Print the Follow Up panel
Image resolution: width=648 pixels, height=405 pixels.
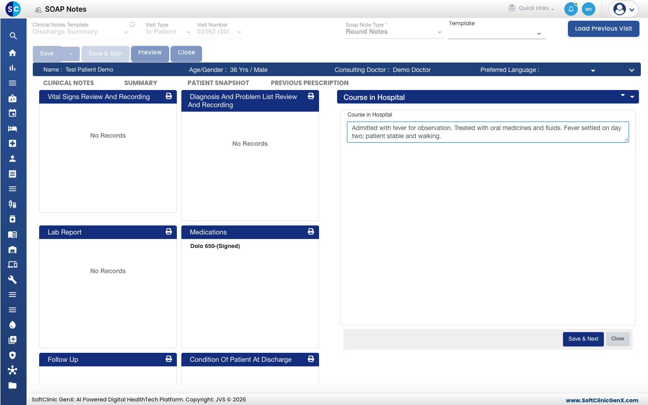tap(169, 359)
